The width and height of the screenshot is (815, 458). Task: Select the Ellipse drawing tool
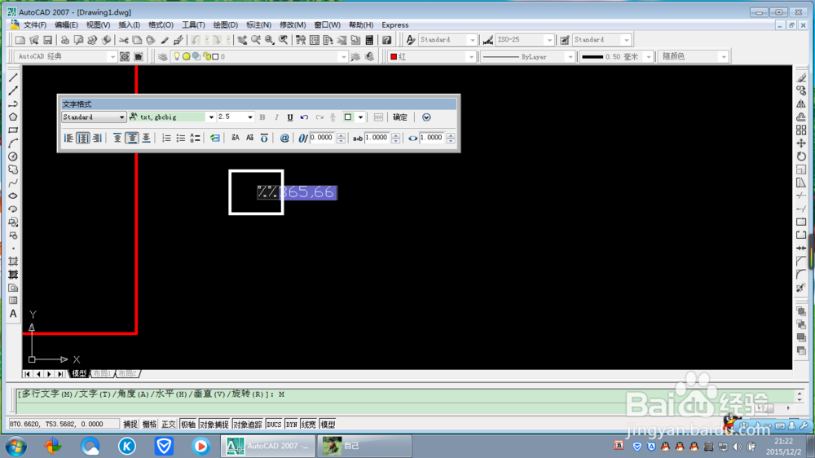(13, 196)
